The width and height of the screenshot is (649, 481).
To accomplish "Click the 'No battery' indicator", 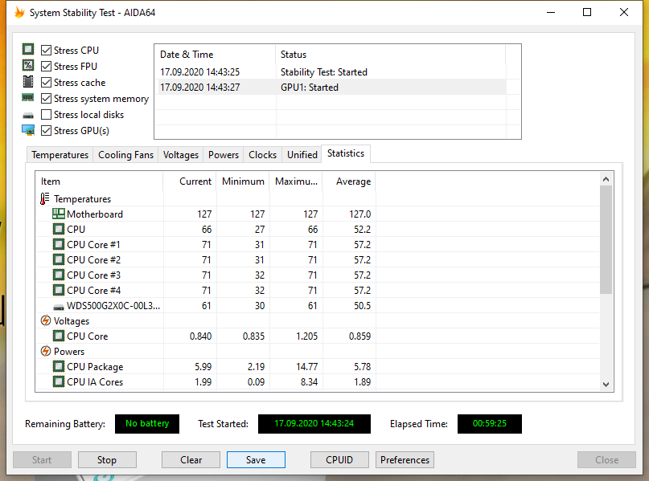I will (x=147, y=423).
